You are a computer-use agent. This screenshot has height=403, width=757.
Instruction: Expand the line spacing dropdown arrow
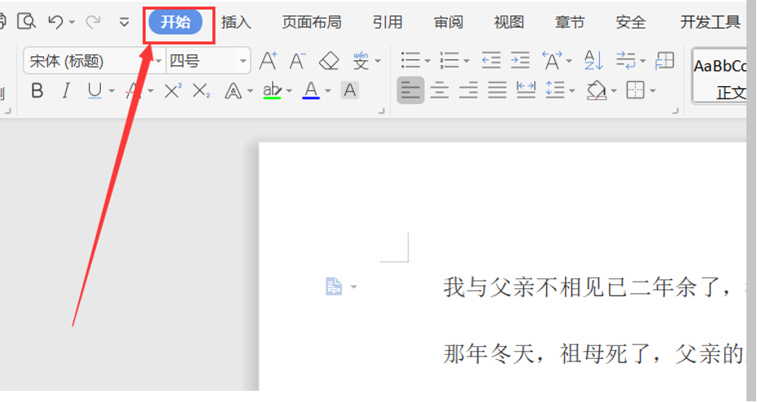coord(572,91)
